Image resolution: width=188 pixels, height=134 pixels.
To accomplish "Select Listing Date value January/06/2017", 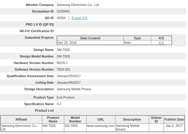I will pos(69,82).
